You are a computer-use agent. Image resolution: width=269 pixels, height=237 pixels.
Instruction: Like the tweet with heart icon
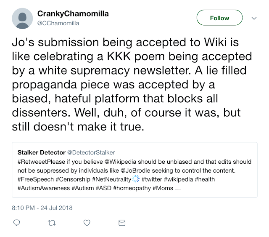(87, 222)
